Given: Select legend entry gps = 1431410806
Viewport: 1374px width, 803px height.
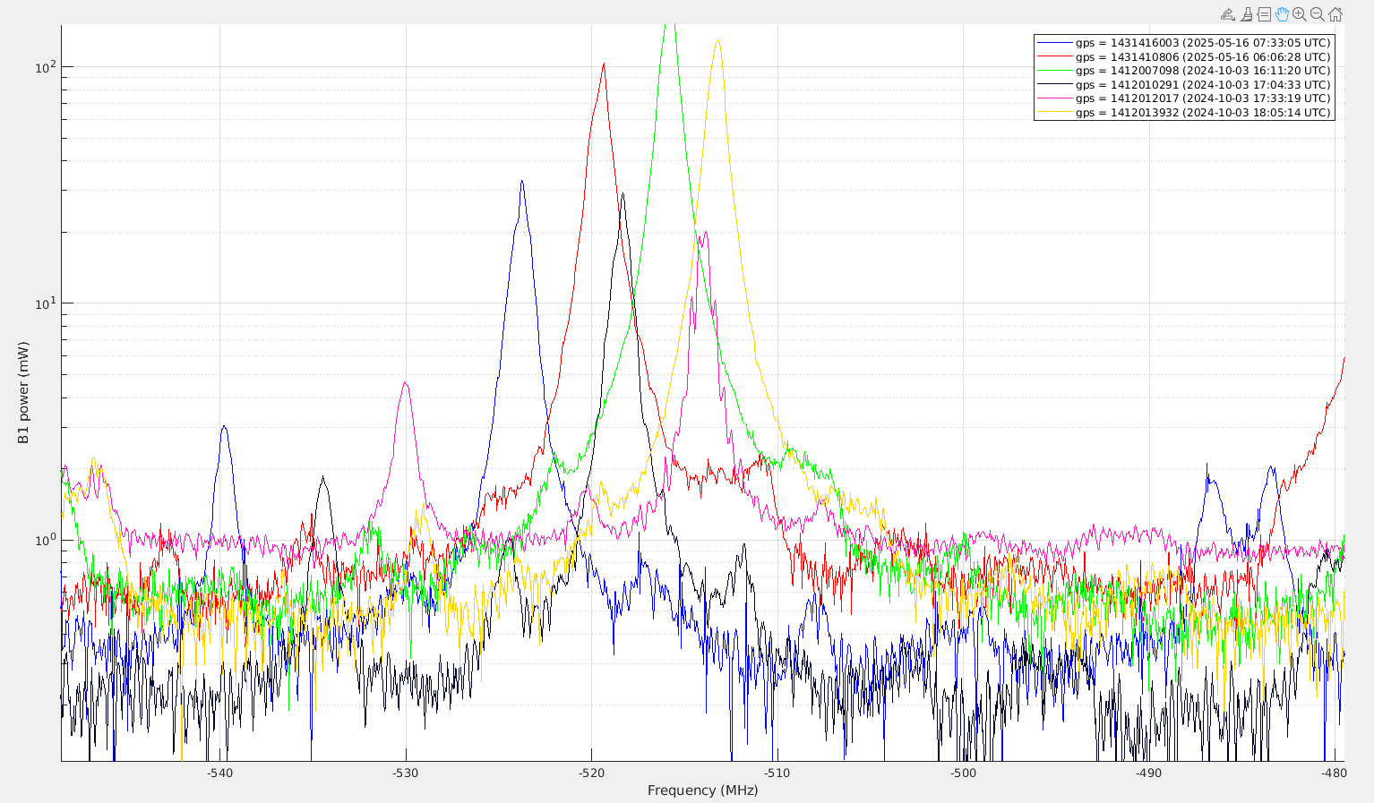Looking at the screenshot, I should (1184, 56).
